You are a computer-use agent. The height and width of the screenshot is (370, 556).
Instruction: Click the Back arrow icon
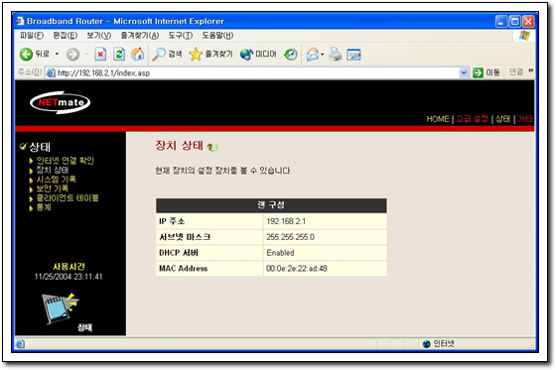26,55
